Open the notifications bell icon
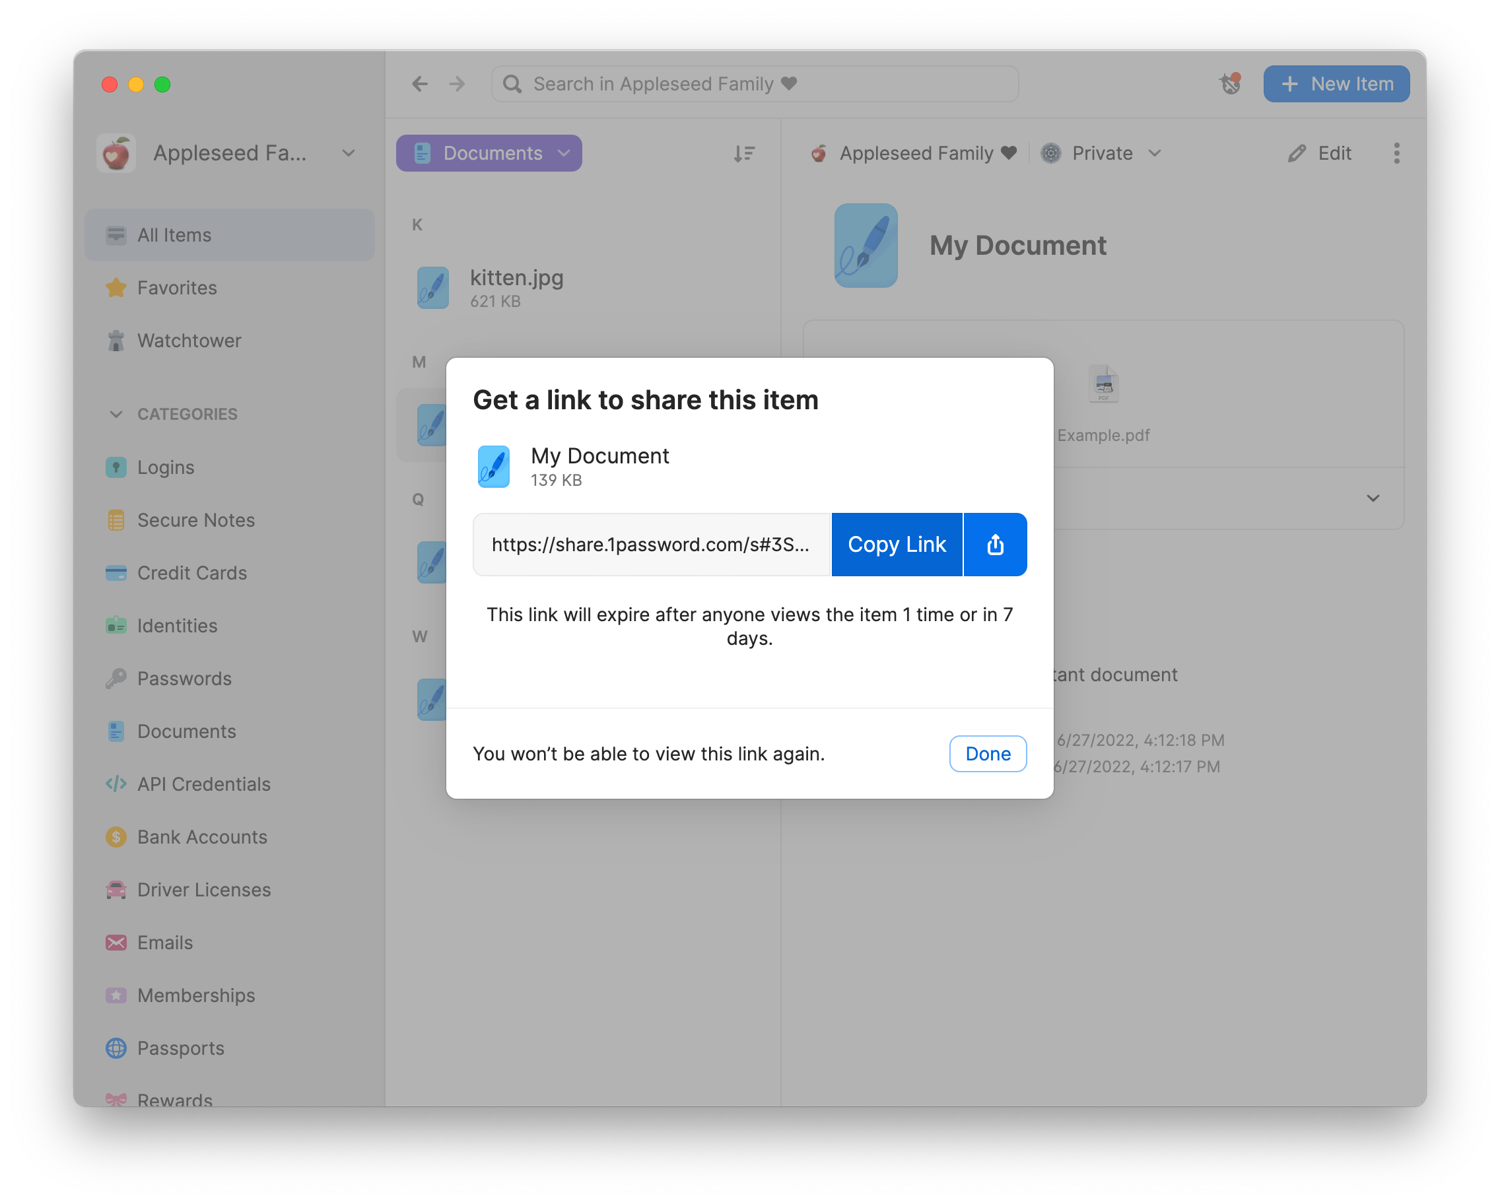The height and width of the screenshot is (1204, 1500). click(1230, 83)
